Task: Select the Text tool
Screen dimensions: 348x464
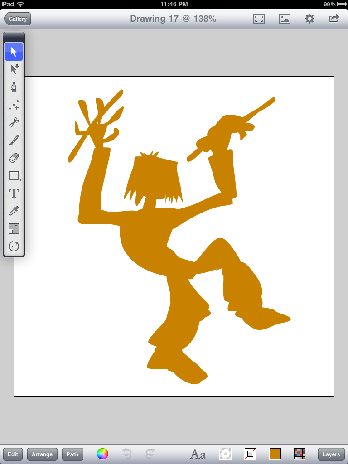Action: 14,193
